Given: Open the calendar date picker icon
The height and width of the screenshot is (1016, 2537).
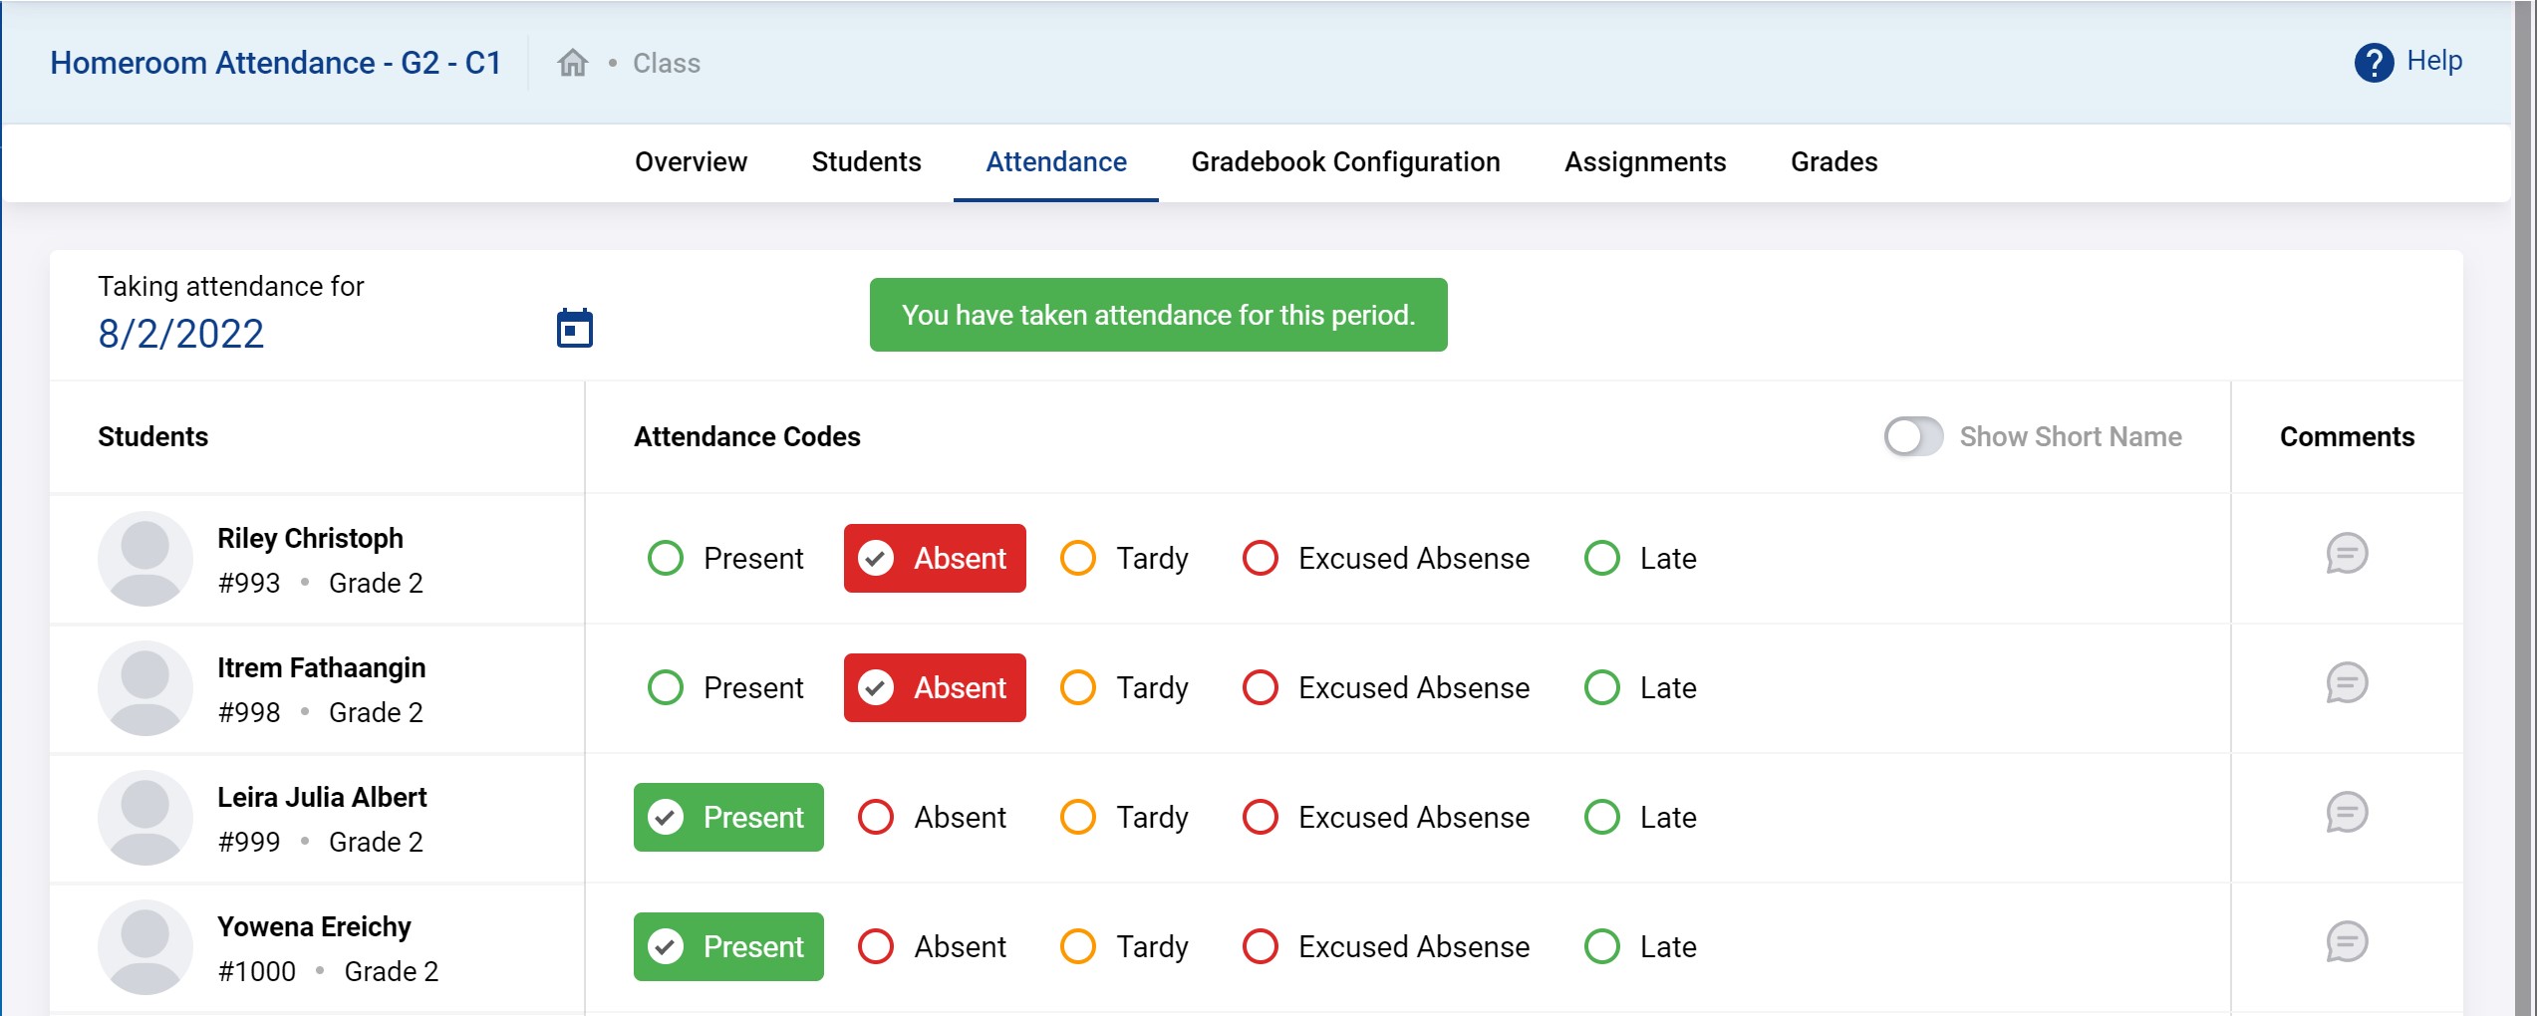Looking at the screenshot, I should [574, 329].
